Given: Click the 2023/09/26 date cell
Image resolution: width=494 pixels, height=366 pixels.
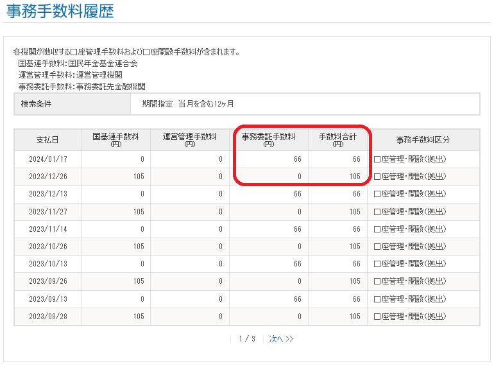Looking at the screenshot, I should point(47,282).
